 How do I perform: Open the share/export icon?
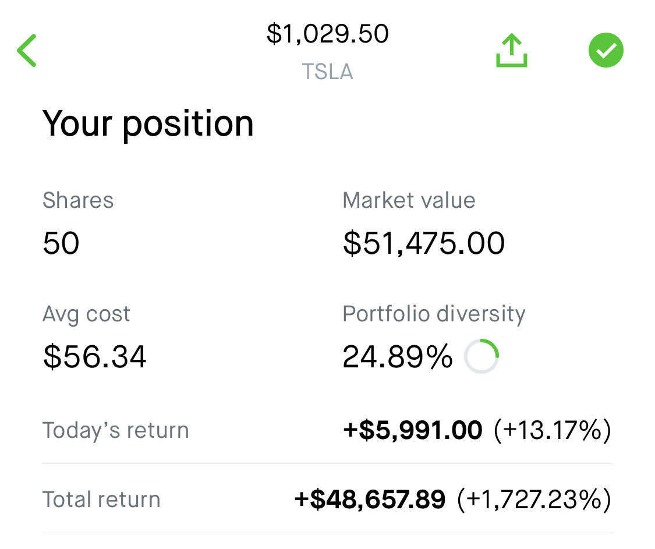click(x=511, y=50)
